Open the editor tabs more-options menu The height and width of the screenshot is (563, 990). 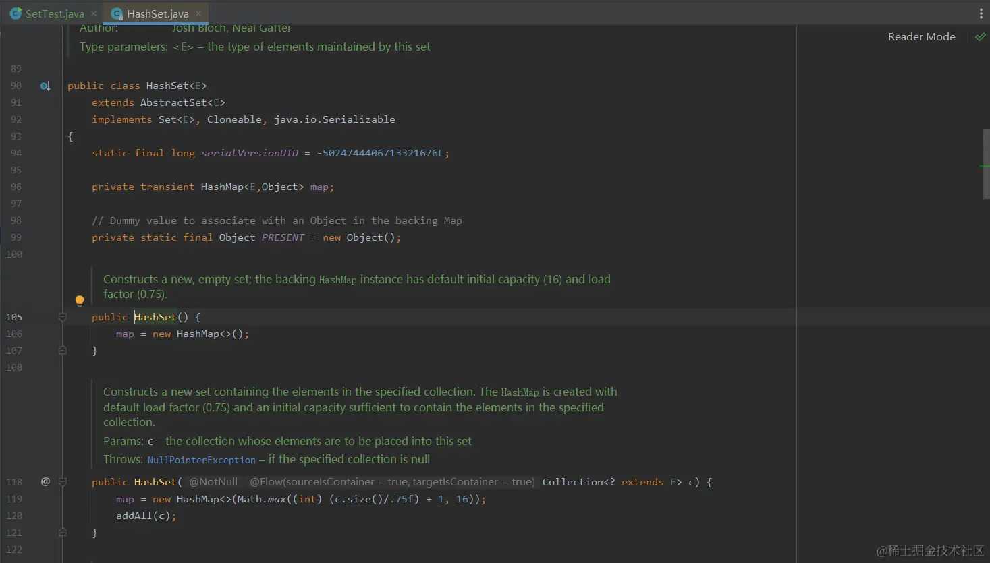tap(981, 13)
